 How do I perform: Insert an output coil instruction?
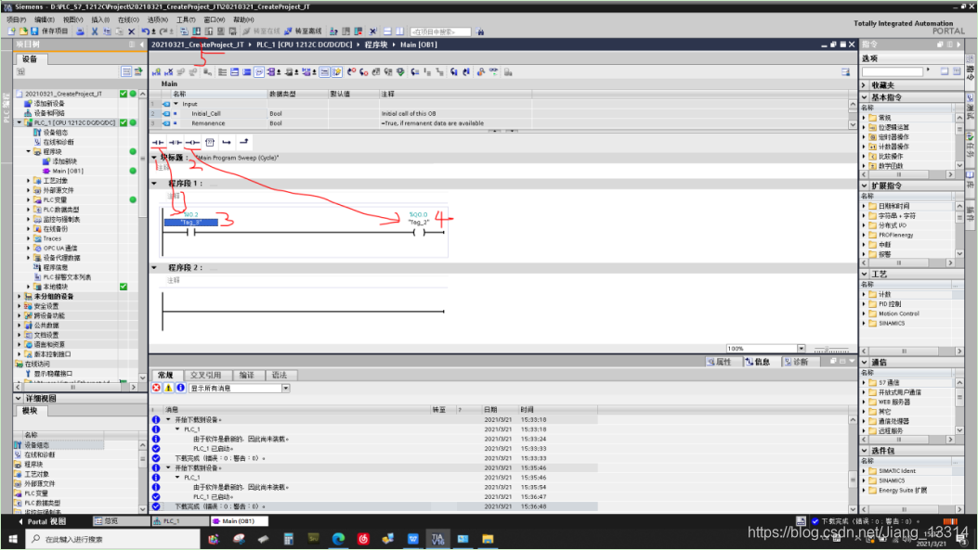(193, 143)
